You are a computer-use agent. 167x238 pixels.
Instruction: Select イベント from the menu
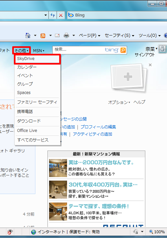pos(37,75)
